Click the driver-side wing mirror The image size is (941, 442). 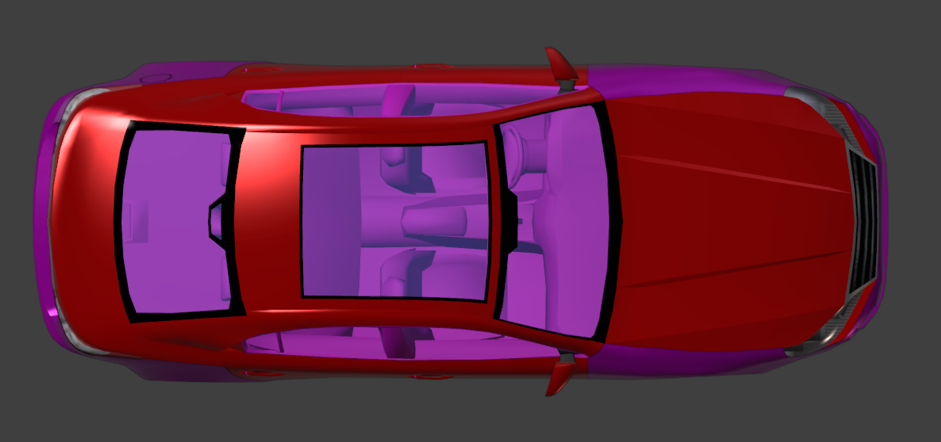click(560, 67)
